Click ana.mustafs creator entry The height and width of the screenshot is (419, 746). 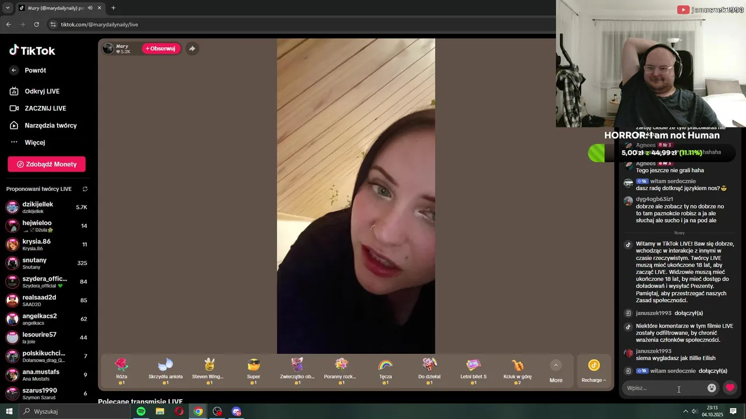47,375
